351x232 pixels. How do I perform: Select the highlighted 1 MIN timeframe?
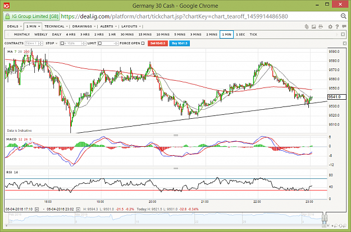(x=226, y=34)
